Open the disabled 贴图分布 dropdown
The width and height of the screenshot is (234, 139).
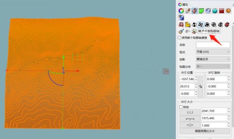[213, 66]
